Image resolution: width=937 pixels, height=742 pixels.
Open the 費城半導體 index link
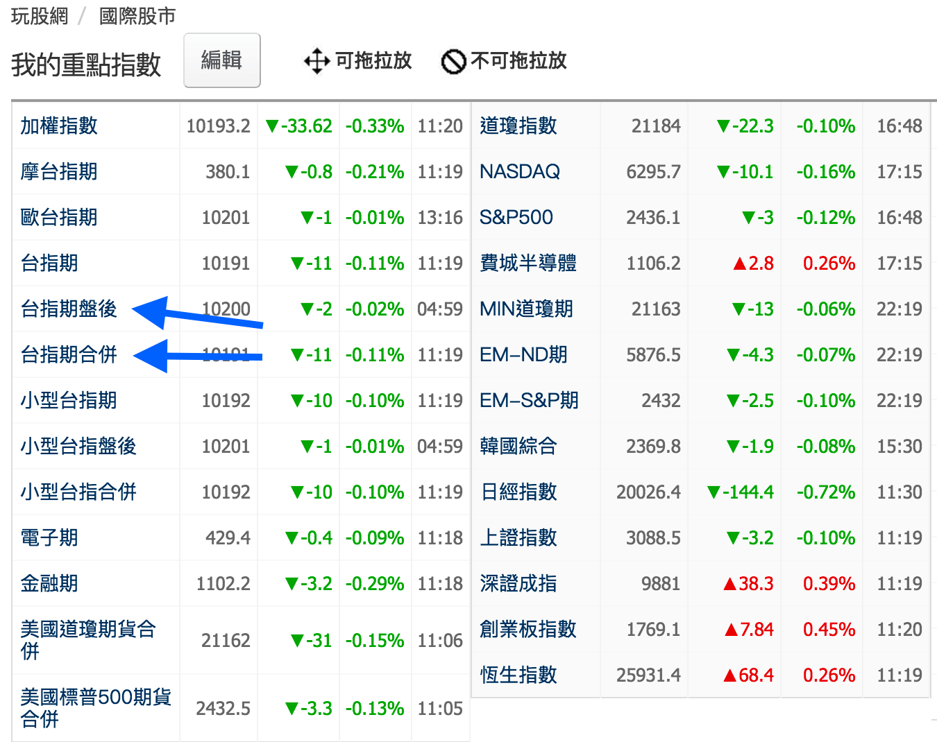(x=528, y=264)
